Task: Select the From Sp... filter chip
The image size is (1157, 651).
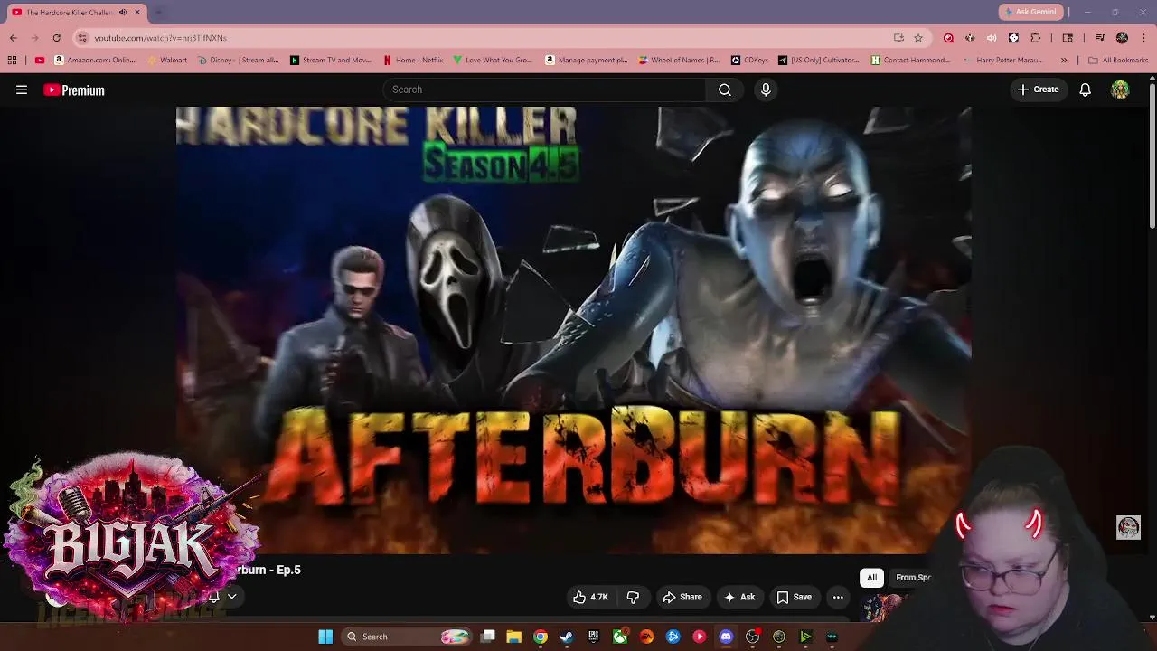Action: pyautogui.click(x=913, y=577)
